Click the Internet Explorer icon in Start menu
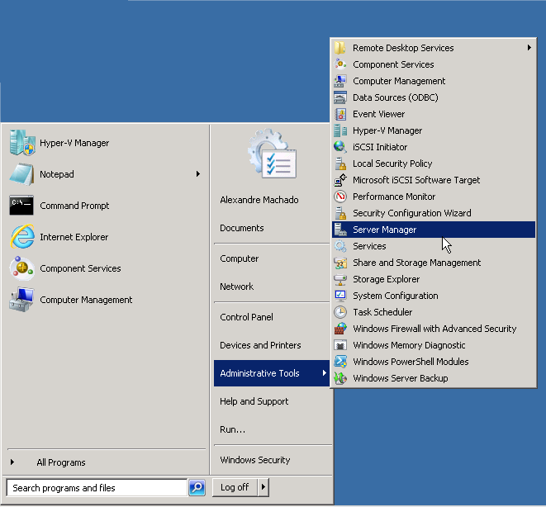The width and height of the screenshot is (546, 507). click(x=22, y=237)
